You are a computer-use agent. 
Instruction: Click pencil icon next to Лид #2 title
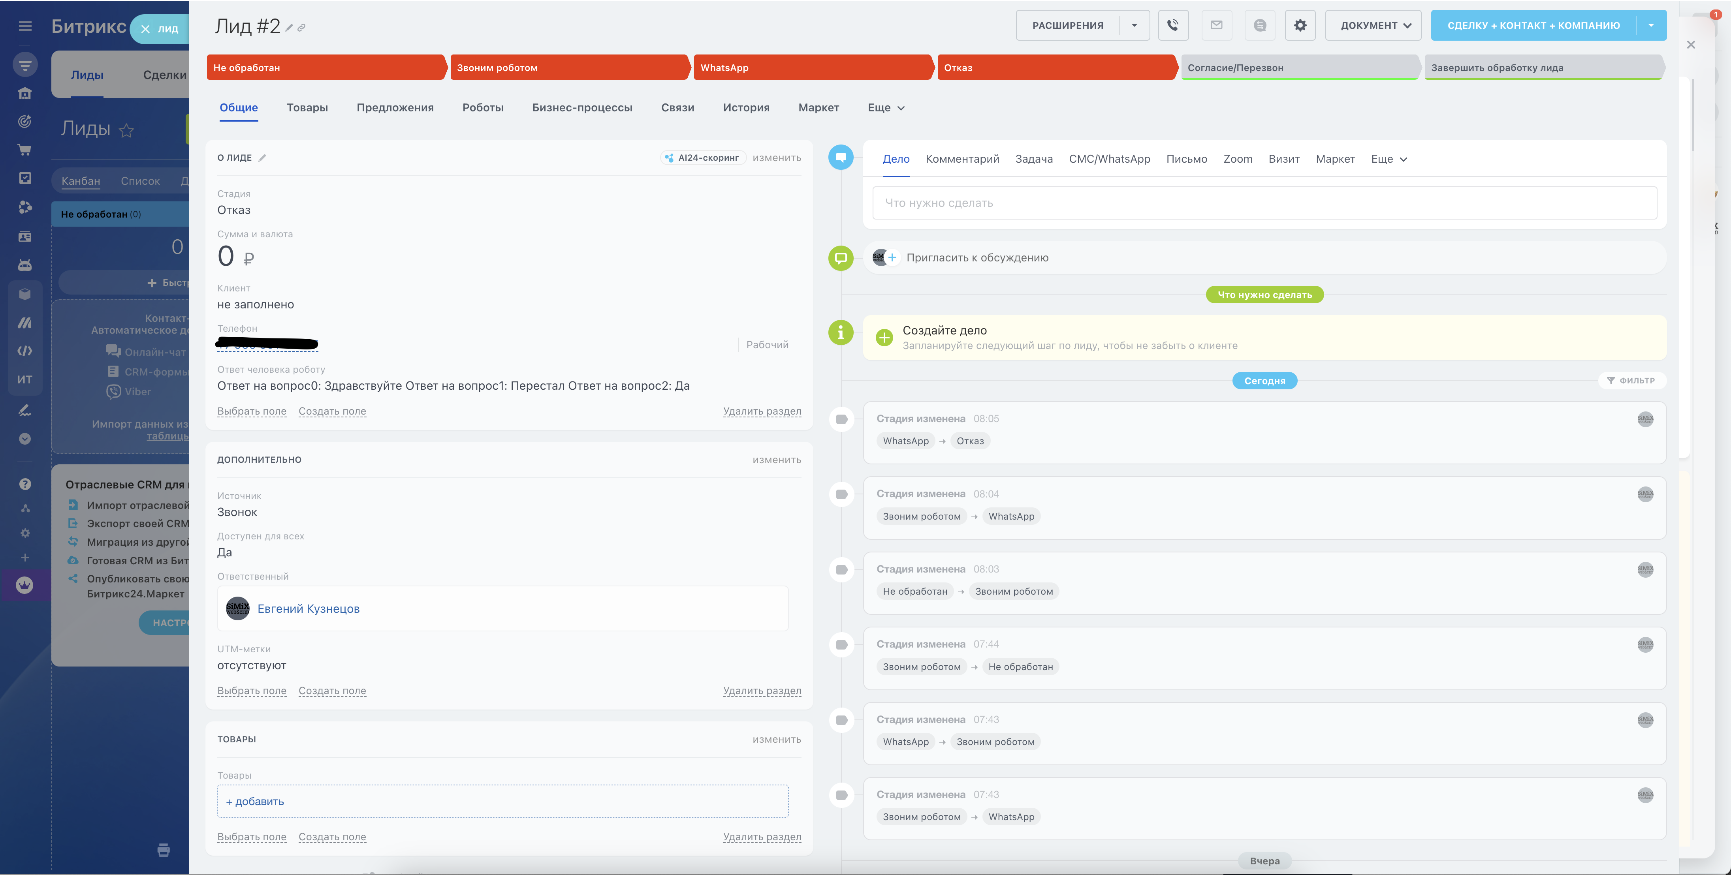pos(289,28)
